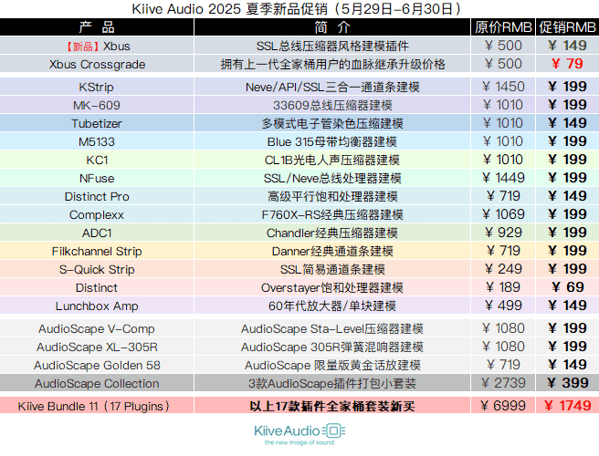Image resolution: width=599 pixels, height=456 pixels.
Task: Click 以上17款插件全家桶套装新买 bold text
Action: (x=332, y=406)
